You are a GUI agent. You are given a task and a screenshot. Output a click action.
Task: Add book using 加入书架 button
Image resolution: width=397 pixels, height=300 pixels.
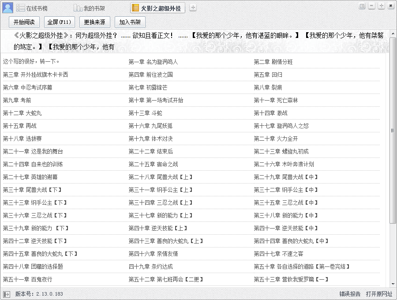click(x=130, y=22)
